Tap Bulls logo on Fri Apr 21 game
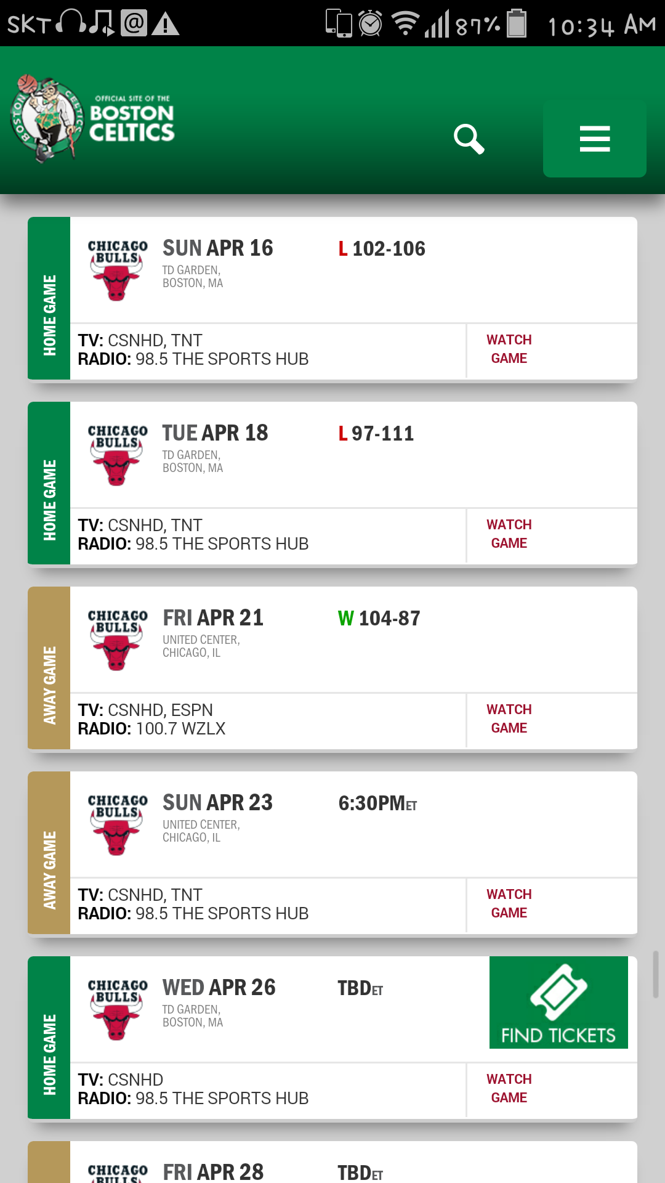Viewport: 665px width, 1183px height. [117, 640]
